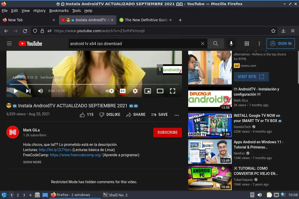The image size is (299, 199).
Task: Switch to workspace 2 in taskbar
Action: click(x=18, y=195)
